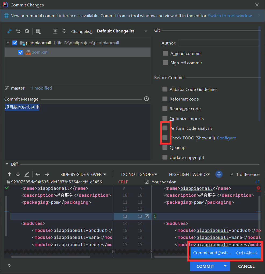
Task: Uncheck the pom.xml file checkbox
Action: tap(20, 52)
